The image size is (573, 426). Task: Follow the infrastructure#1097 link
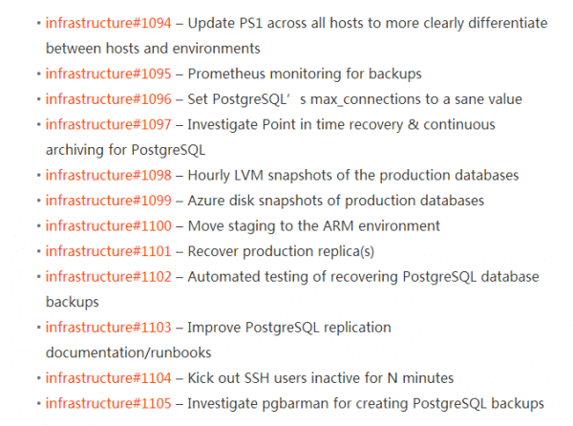(108, 124)
